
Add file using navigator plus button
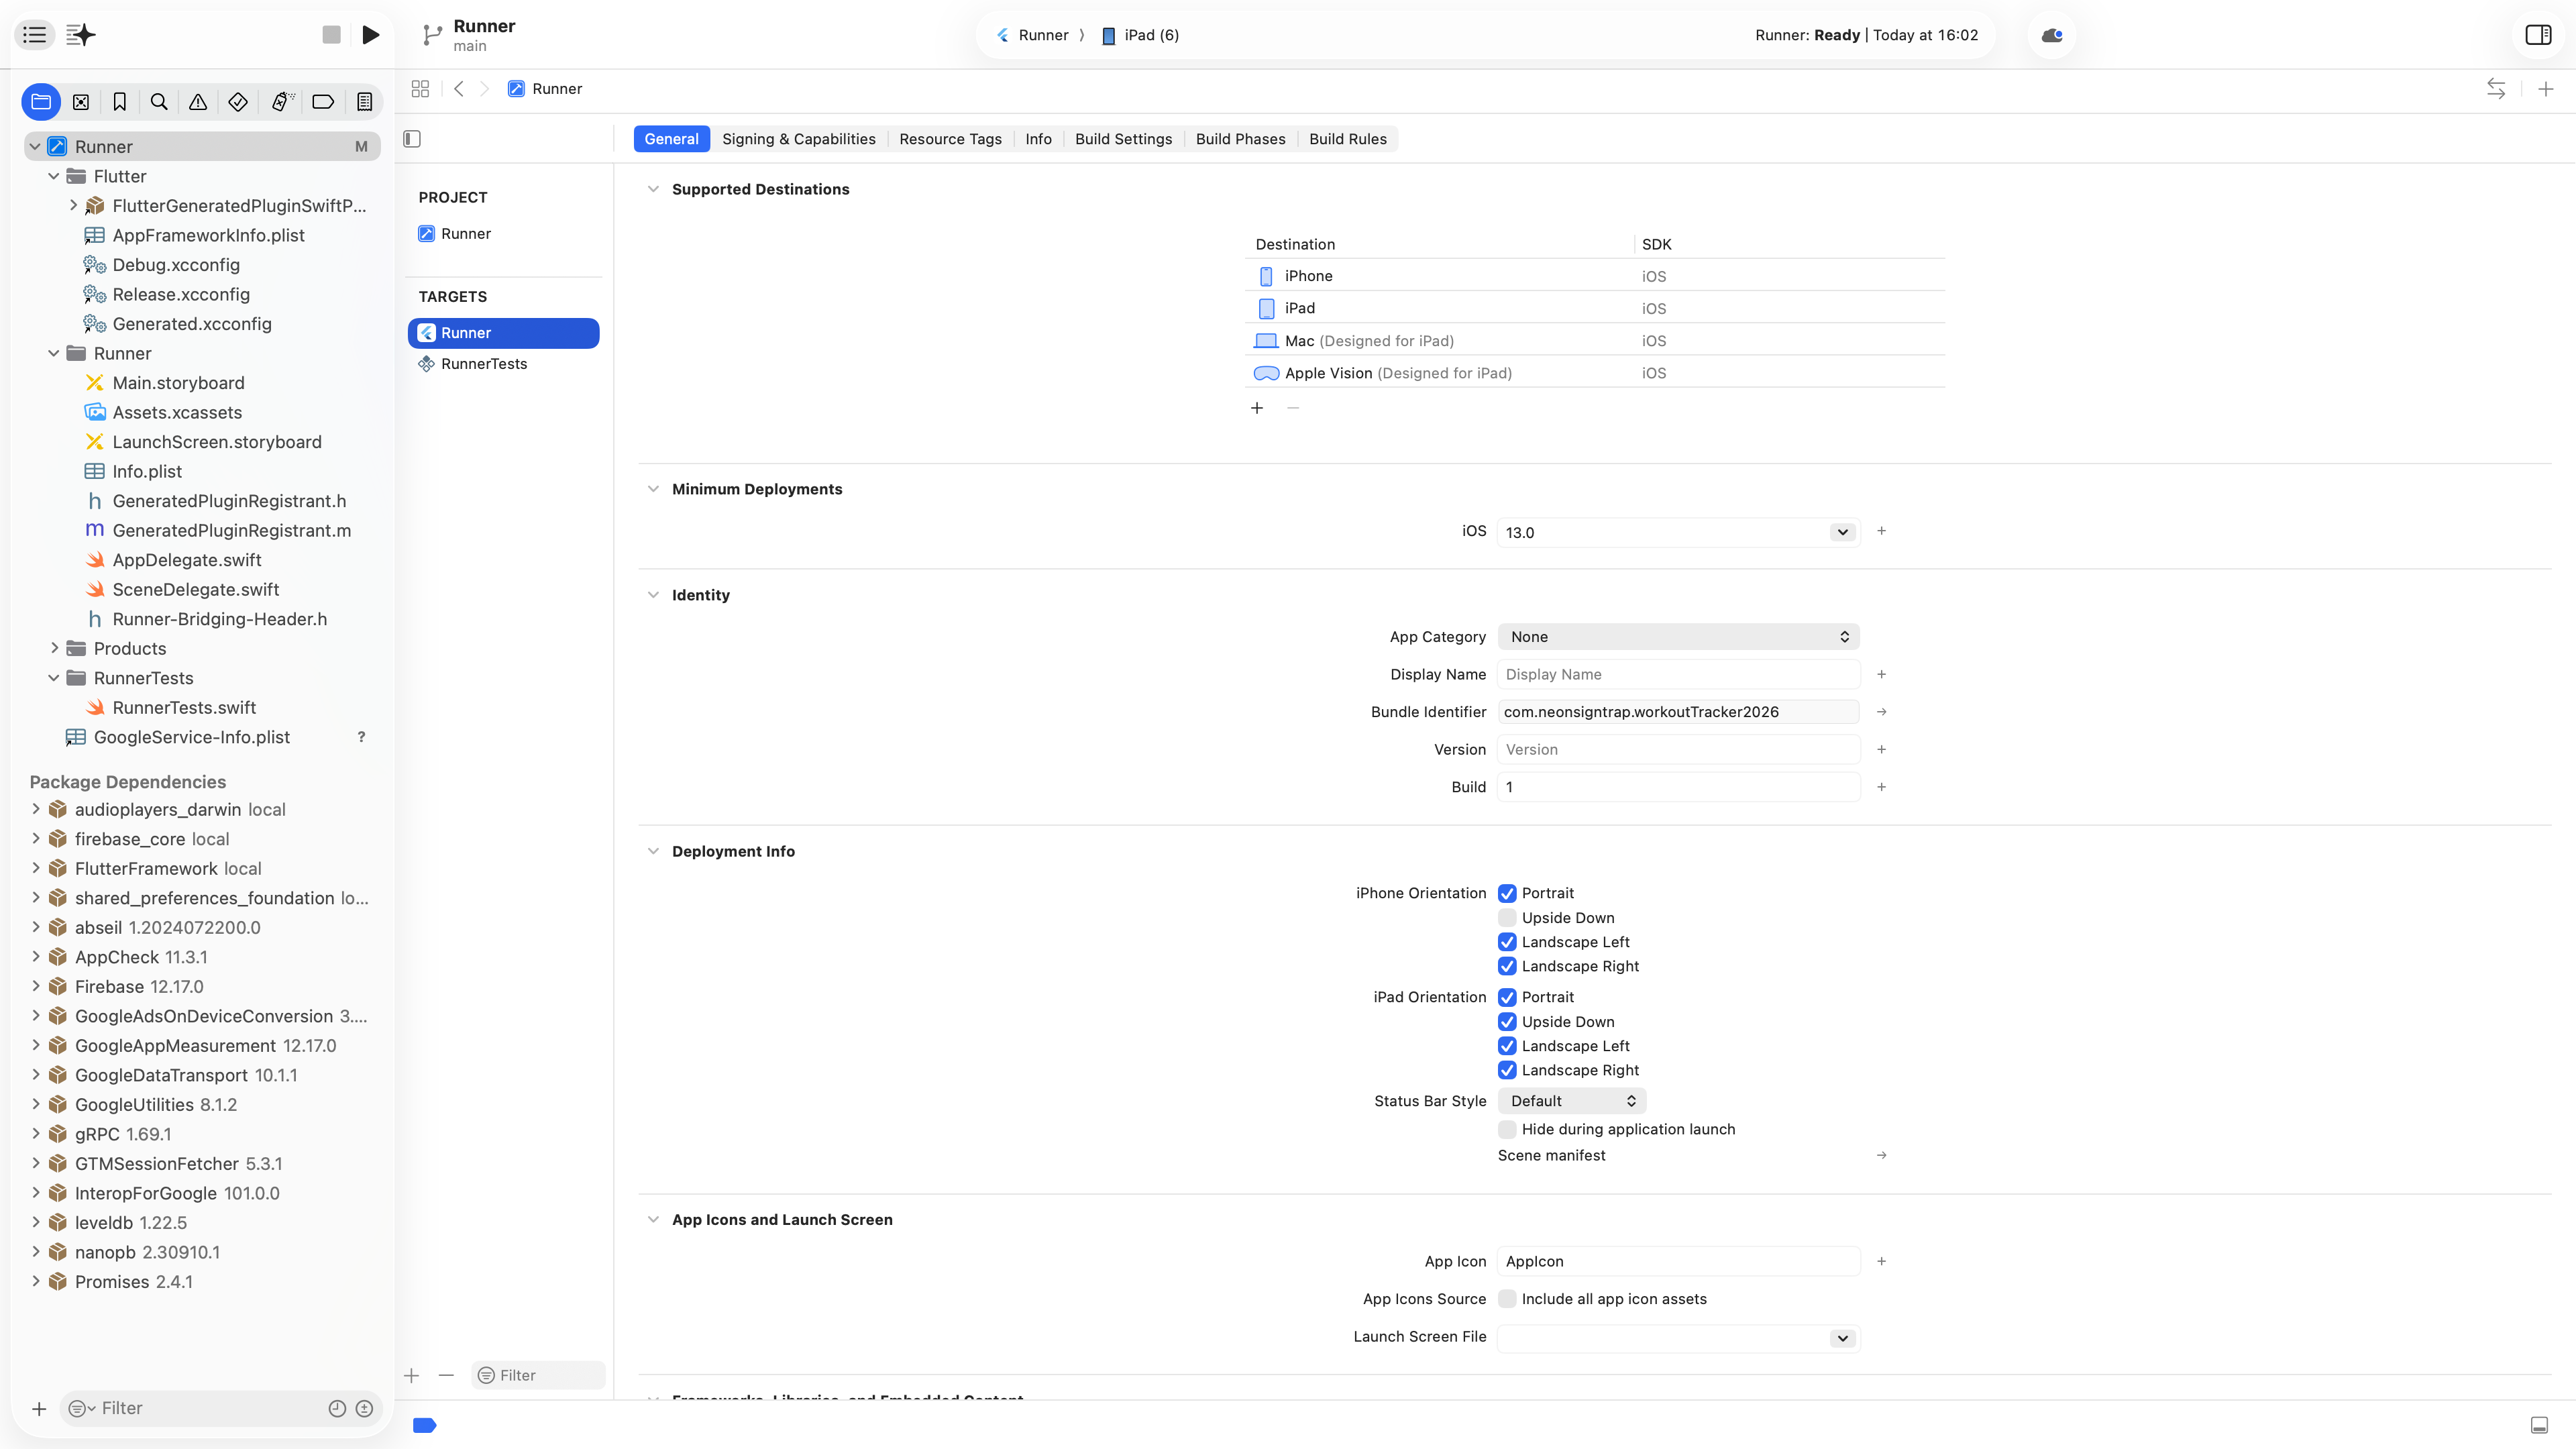point(39,1409)
